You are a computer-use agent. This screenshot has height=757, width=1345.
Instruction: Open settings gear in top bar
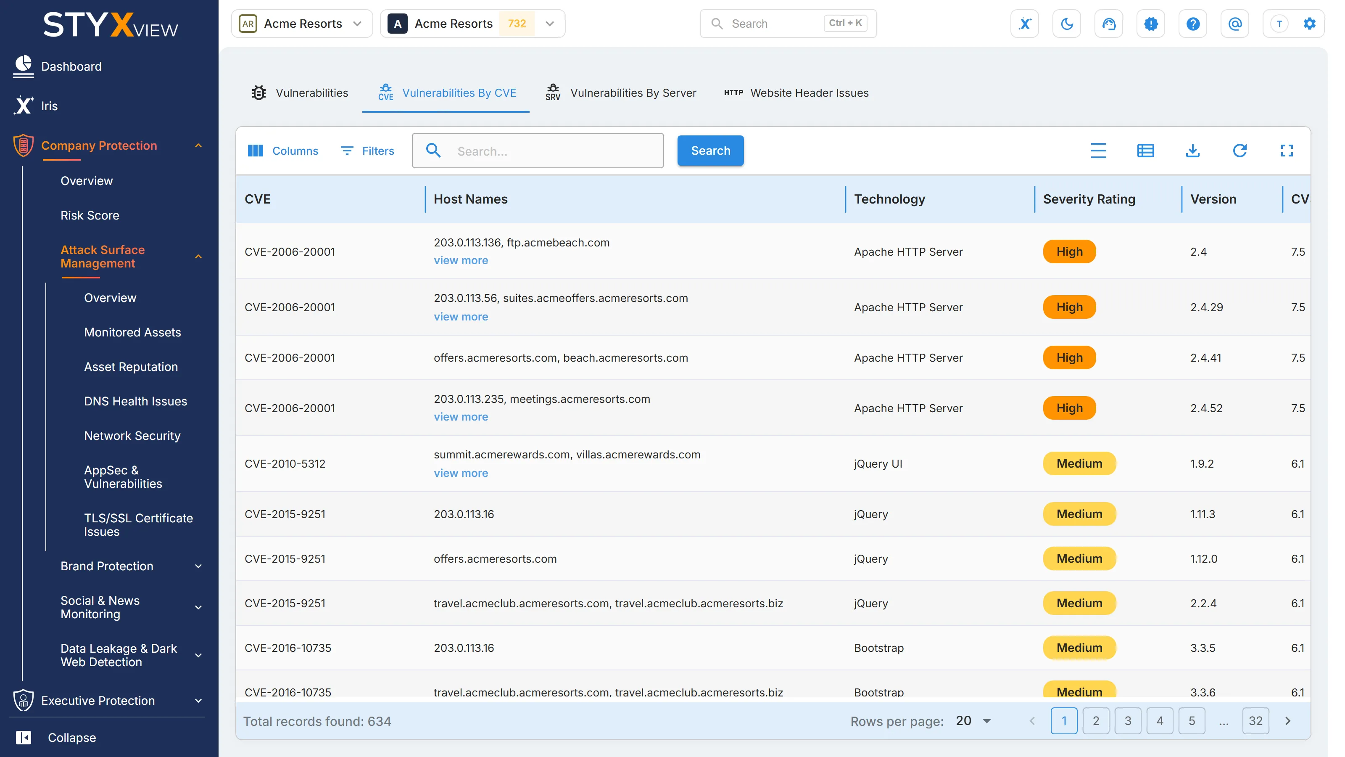(x=1310, y=24)
